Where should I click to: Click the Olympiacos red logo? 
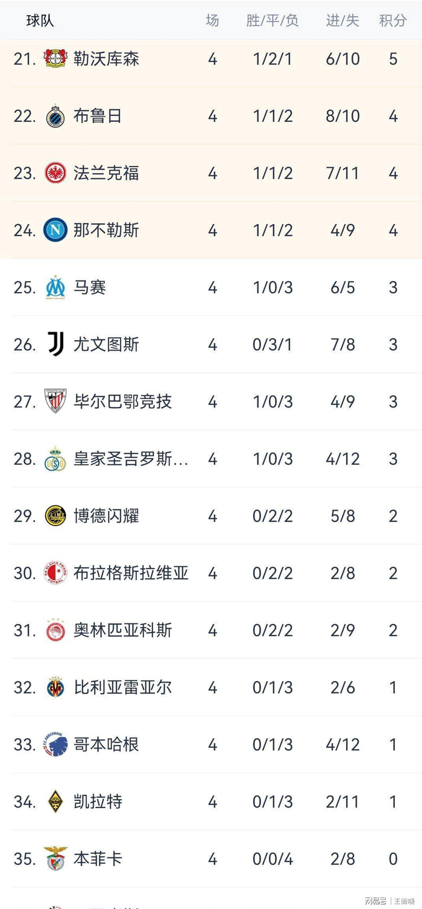point(56,630)
